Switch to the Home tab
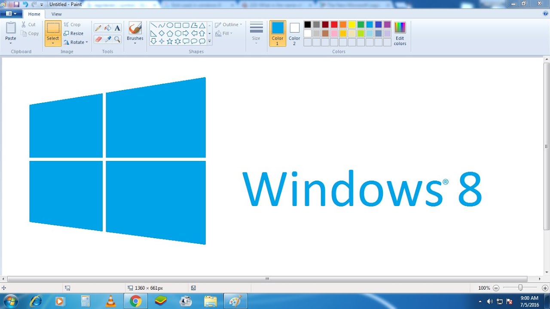The width and height of the screenshot is (550, 309). pos(34,14)
